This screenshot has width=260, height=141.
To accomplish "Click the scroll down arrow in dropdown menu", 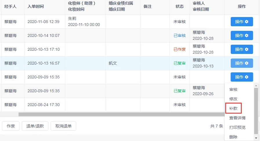I will pyautogui.click(x=256, y=138).
